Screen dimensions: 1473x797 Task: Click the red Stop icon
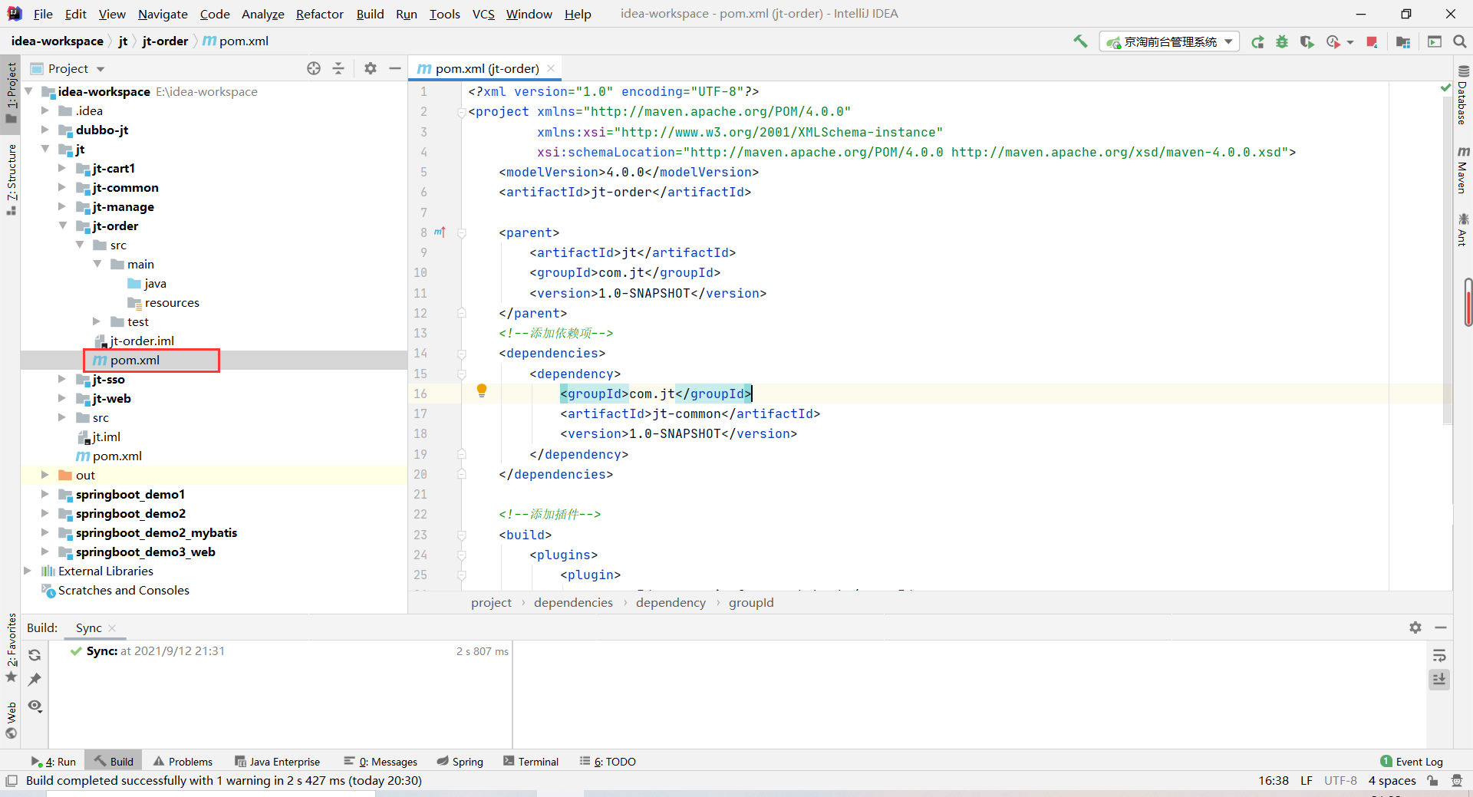1372,41
